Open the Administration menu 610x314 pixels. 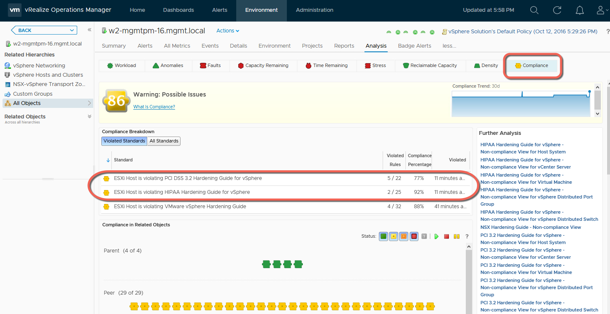pyautogui.click(x=315, y=10)
